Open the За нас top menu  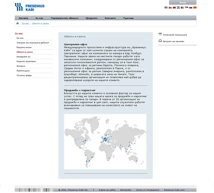coord(39,18)
